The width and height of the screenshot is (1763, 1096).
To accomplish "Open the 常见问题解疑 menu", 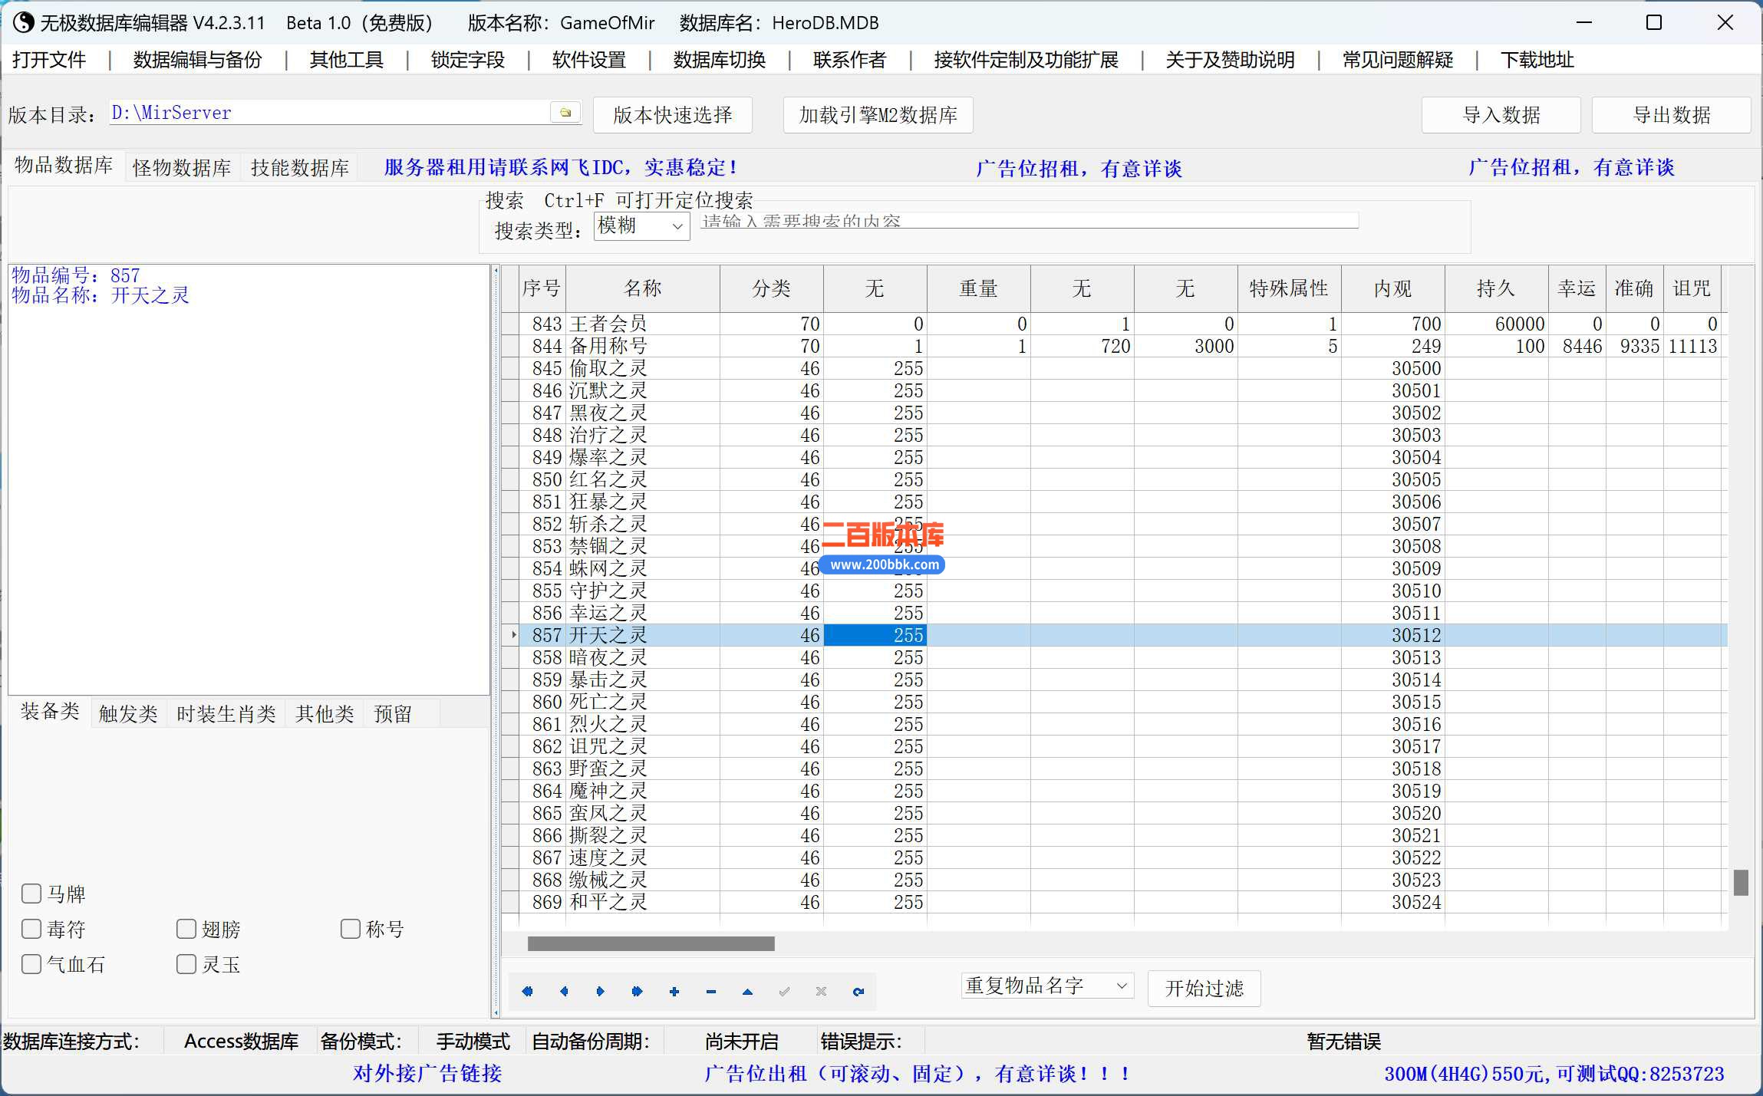I will 1398,60.
